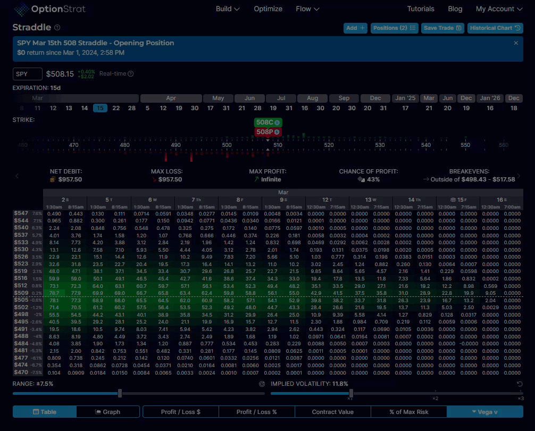The height and width of the screenshot is (431, 535).
Task: Adjust the Implied Volatility slider handle
Action: 351,393
